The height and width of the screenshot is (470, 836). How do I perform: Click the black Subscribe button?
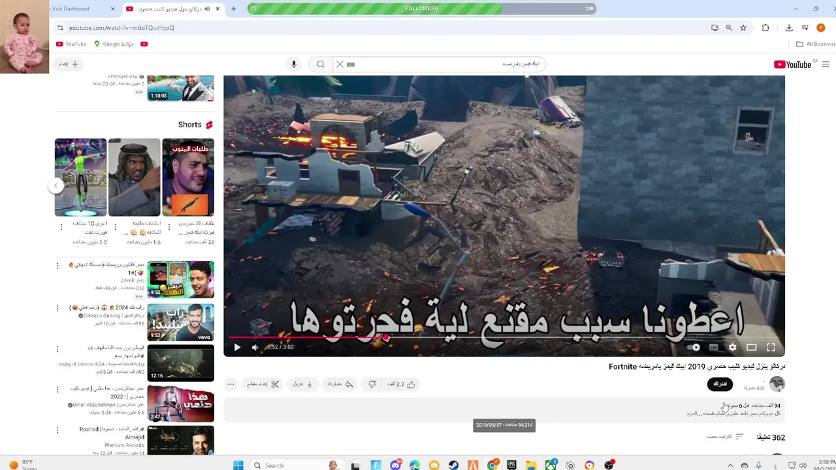[720, 384]
